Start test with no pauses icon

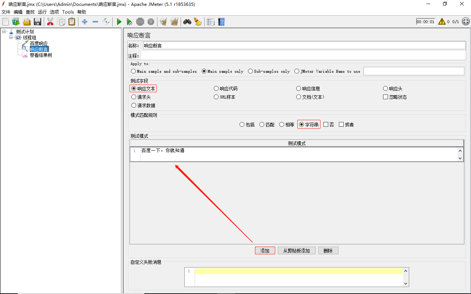pos(129,22)
